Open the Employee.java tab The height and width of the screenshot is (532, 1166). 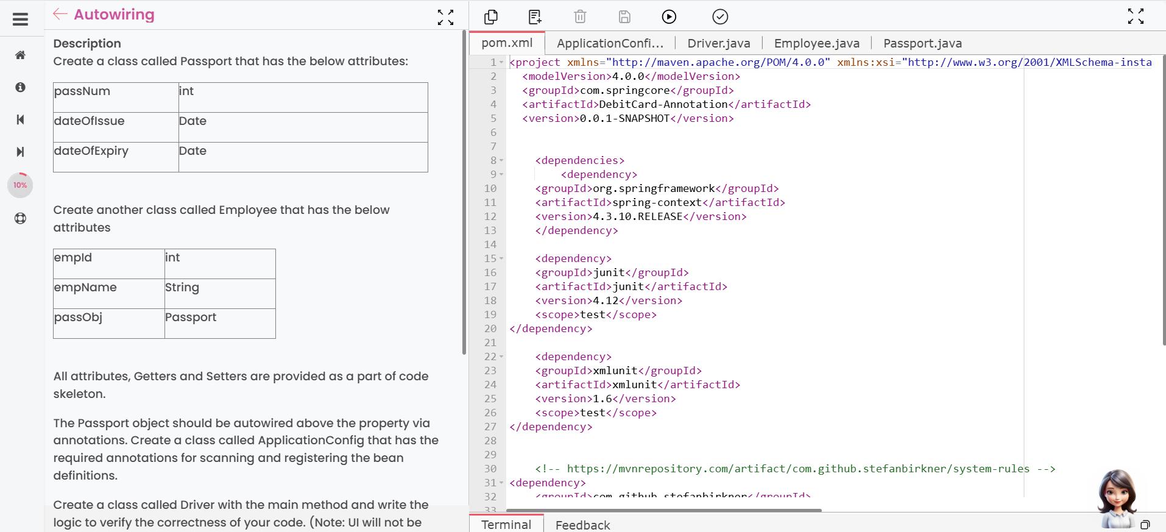[816, 43]
